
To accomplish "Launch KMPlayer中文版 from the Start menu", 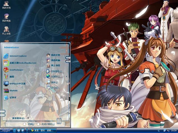I will [14, 84].
